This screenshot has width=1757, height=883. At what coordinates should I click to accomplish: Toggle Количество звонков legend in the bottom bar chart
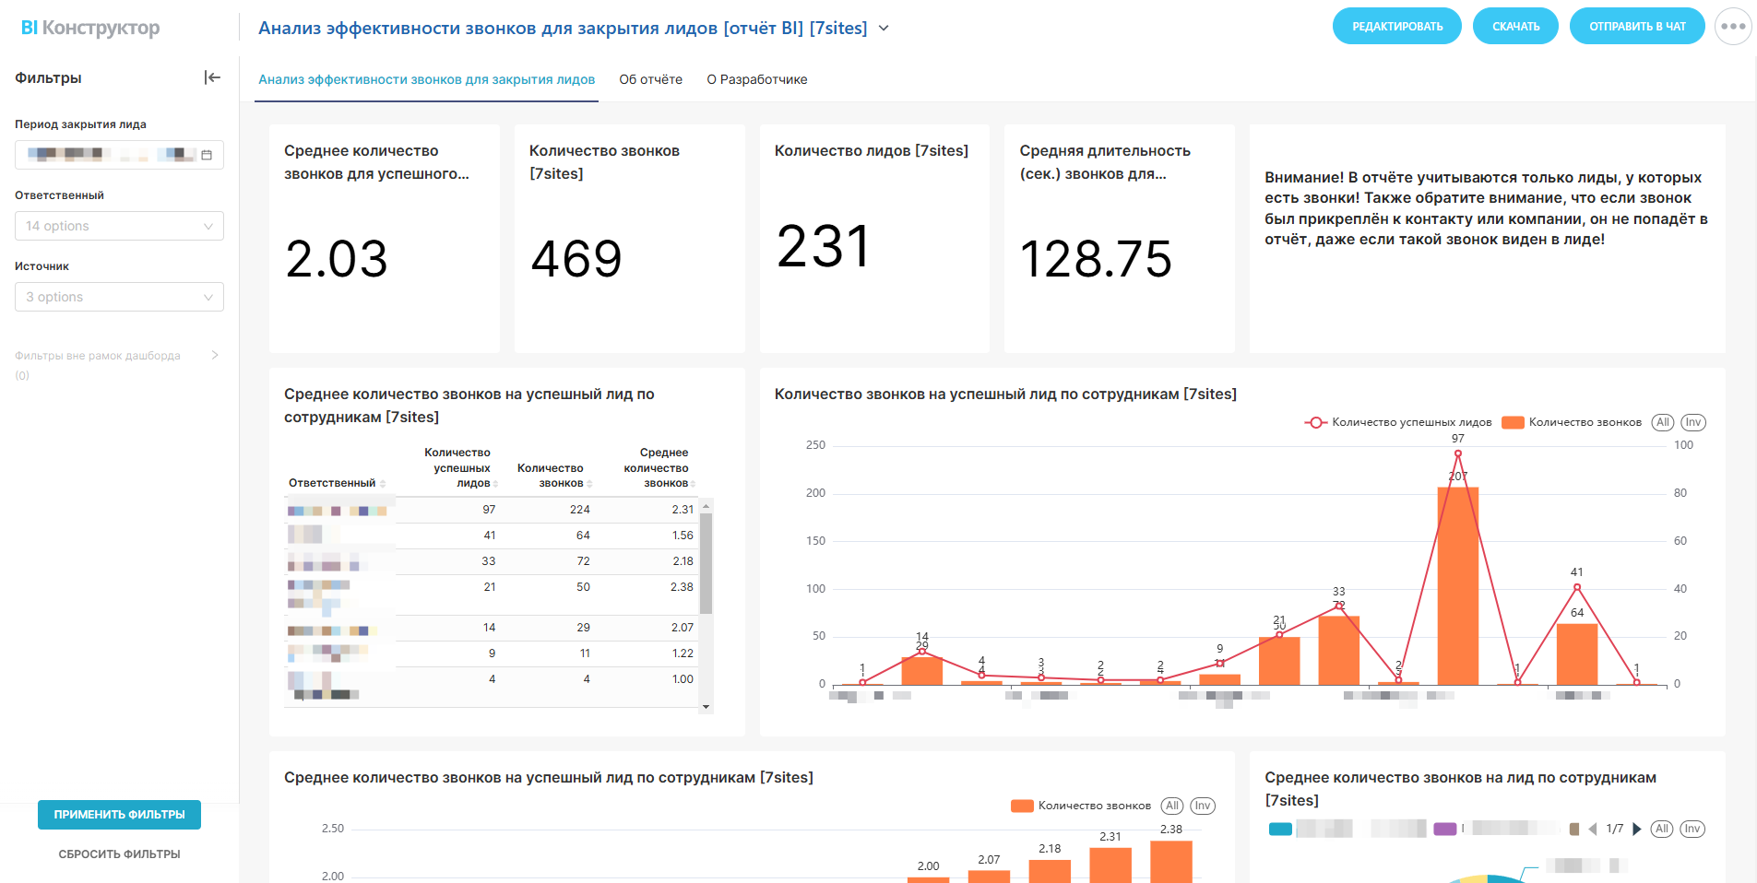point(1081,806)
